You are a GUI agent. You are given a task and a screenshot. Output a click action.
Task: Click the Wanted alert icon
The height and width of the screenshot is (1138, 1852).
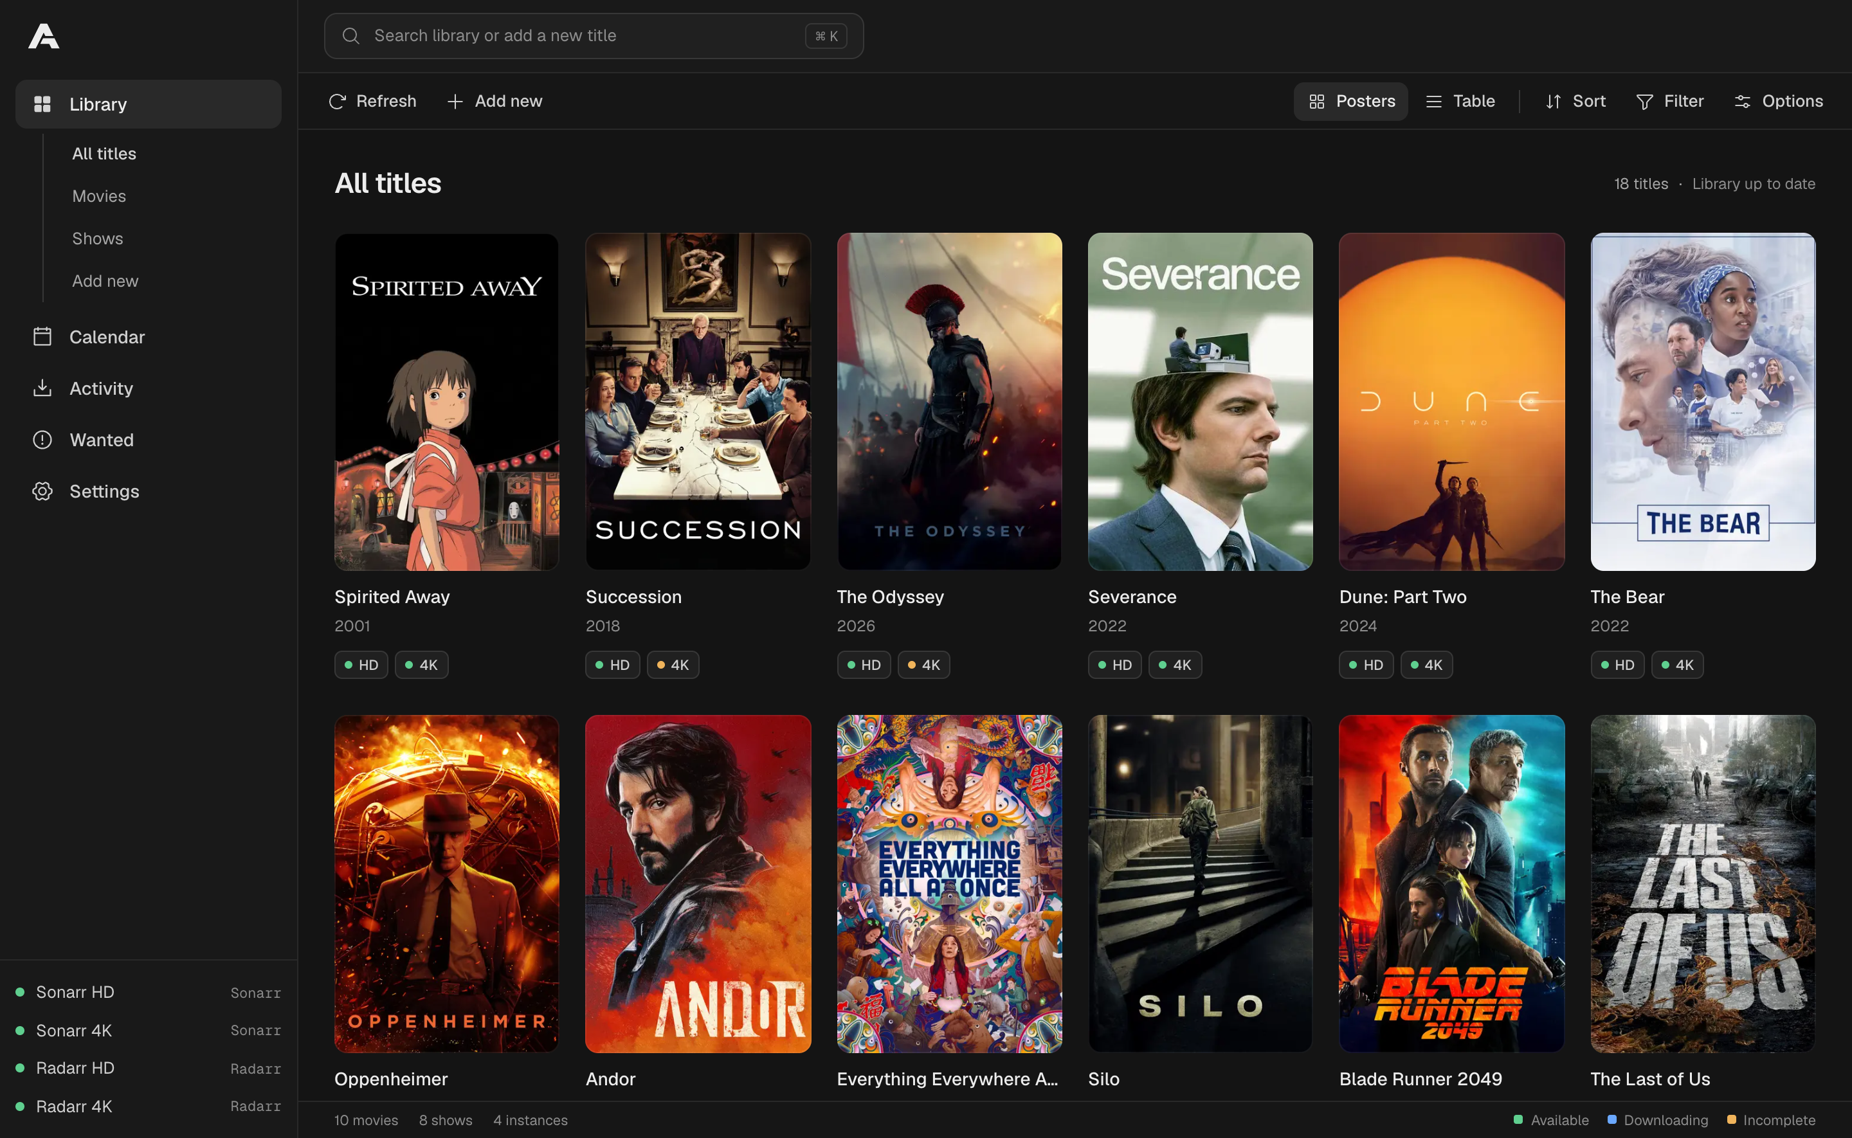[42, 440]
